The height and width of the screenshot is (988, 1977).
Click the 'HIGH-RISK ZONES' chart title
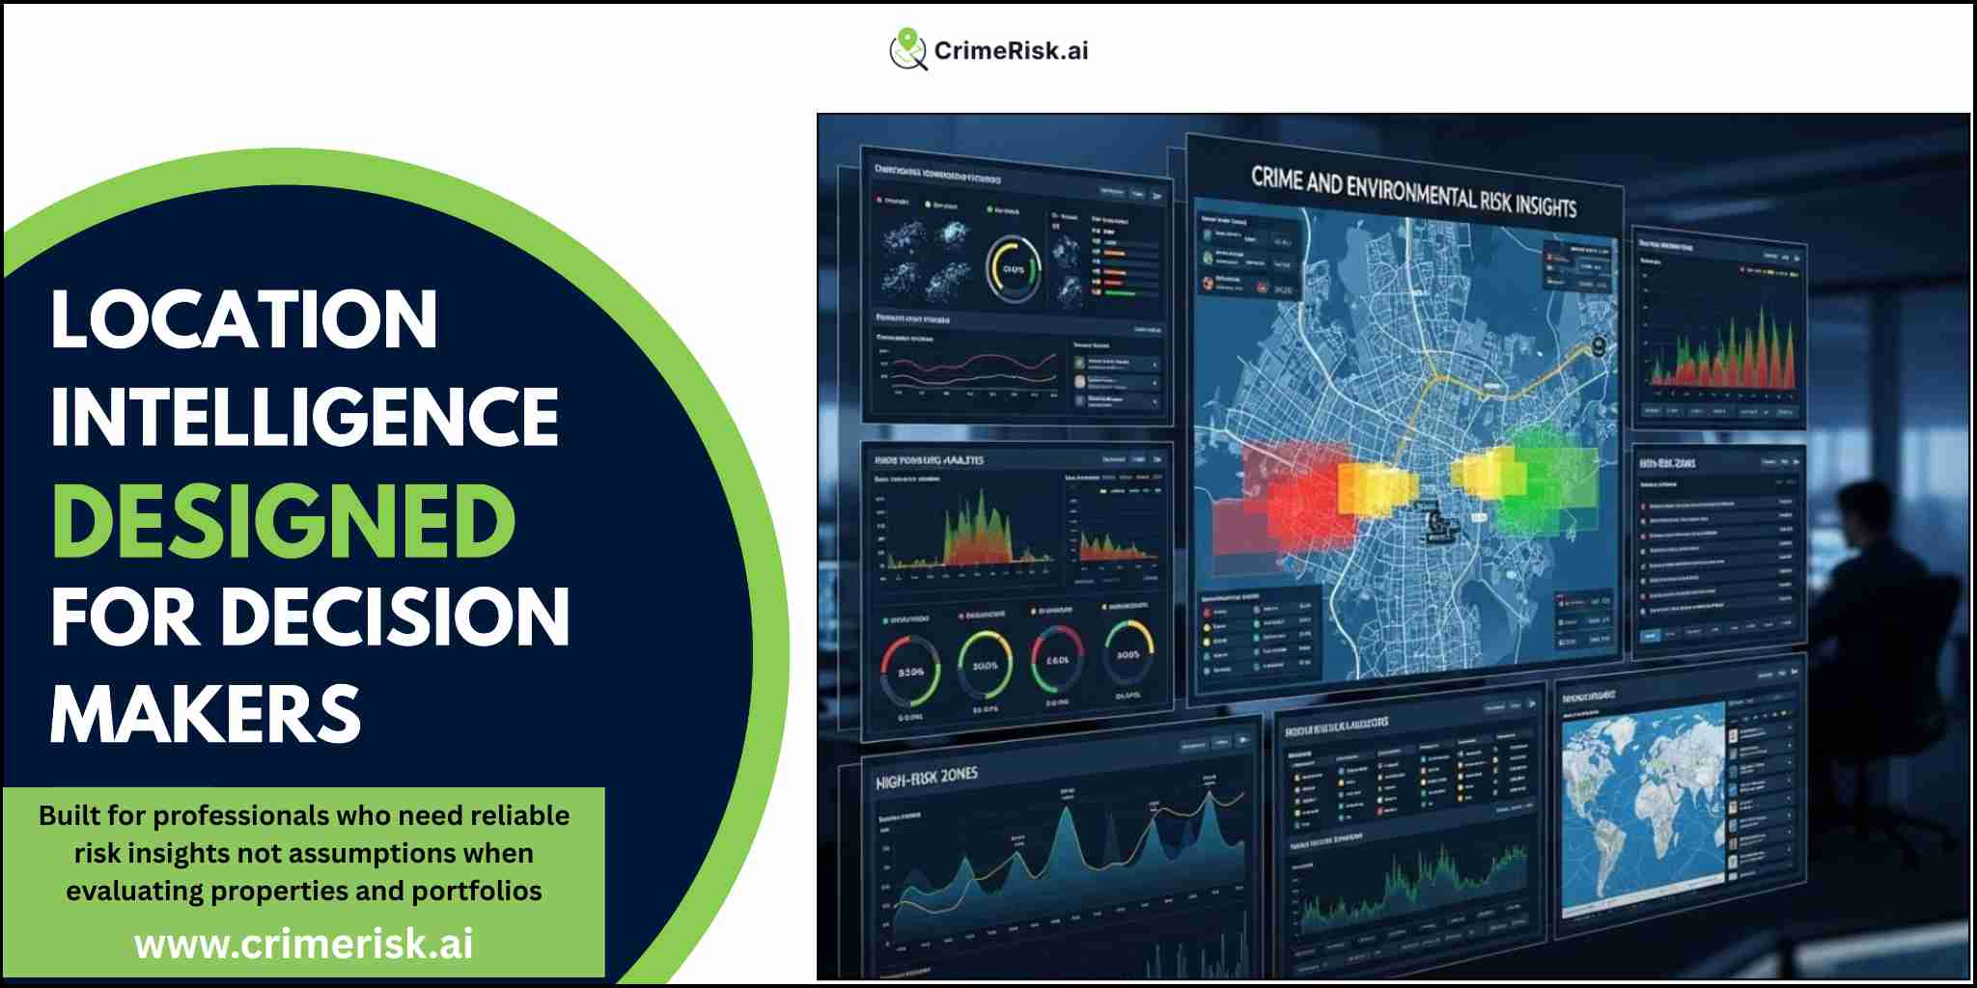tap(927, 777)
